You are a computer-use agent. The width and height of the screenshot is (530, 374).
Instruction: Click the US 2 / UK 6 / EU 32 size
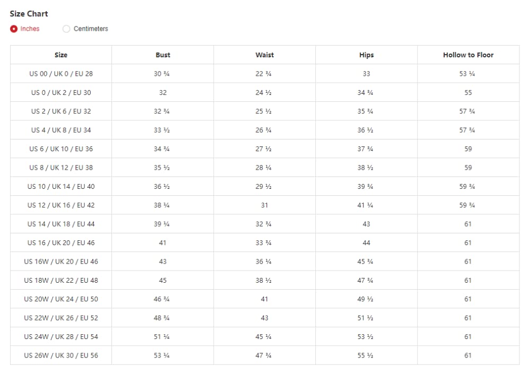61,111
